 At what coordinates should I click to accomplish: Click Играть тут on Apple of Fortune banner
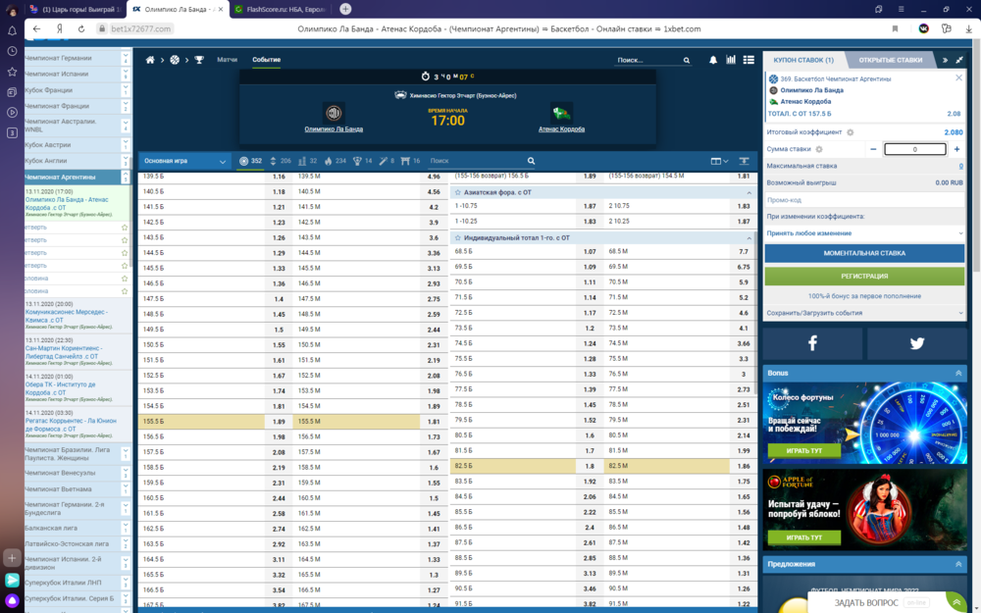coord(804,537)
